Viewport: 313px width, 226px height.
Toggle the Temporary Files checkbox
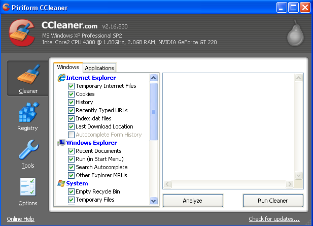(71, 200)
